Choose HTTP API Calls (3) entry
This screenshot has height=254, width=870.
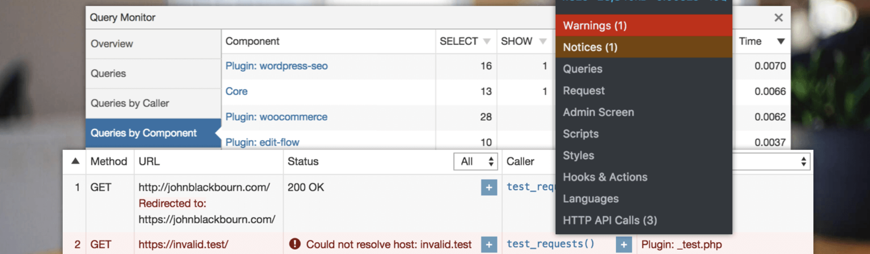644,220
